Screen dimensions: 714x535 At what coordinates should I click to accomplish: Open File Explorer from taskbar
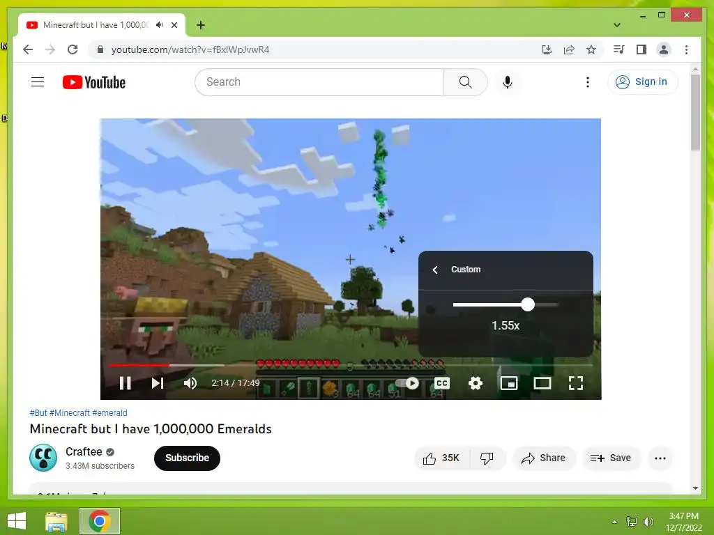[56, 521]
